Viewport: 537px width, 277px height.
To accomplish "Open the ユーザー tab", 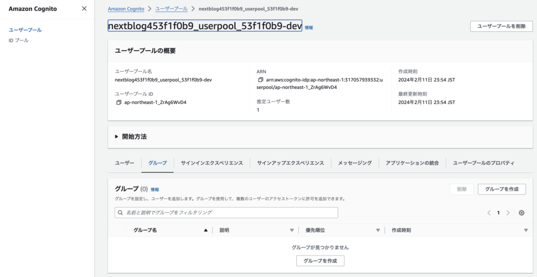I will 124,163.
